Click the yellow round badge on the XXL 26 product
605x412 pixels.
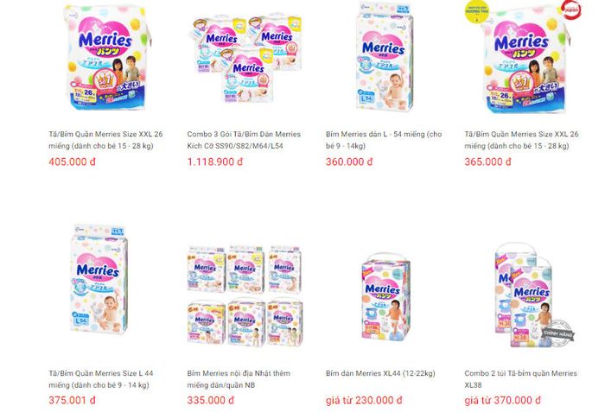(477, 11)
